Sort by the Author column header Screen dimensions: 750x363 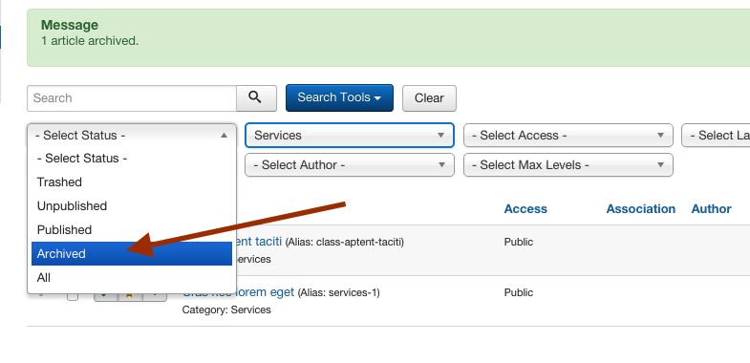point(711,209)
